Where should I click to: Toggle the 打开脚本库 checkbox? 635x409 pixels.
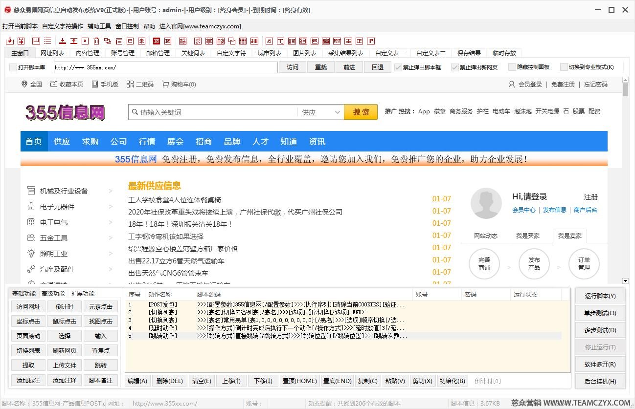[13, 67]
